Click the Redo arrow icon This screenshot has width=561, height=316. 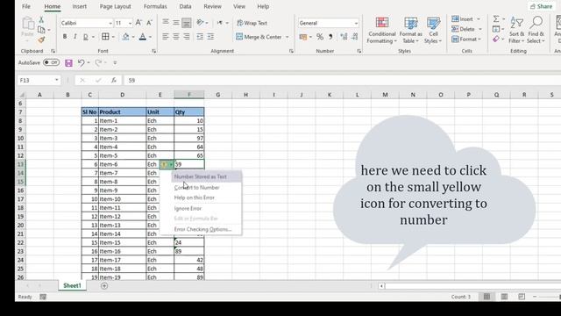click(x=98, y=62)
